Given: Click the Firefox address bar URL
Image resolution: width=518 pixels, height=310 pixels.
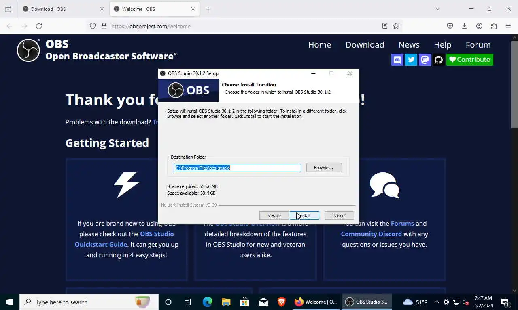Looking at the screenshot, I should (x=151, y=26).
